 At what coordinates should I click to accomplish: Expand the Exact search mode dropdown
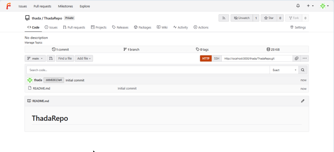(284, 70)
